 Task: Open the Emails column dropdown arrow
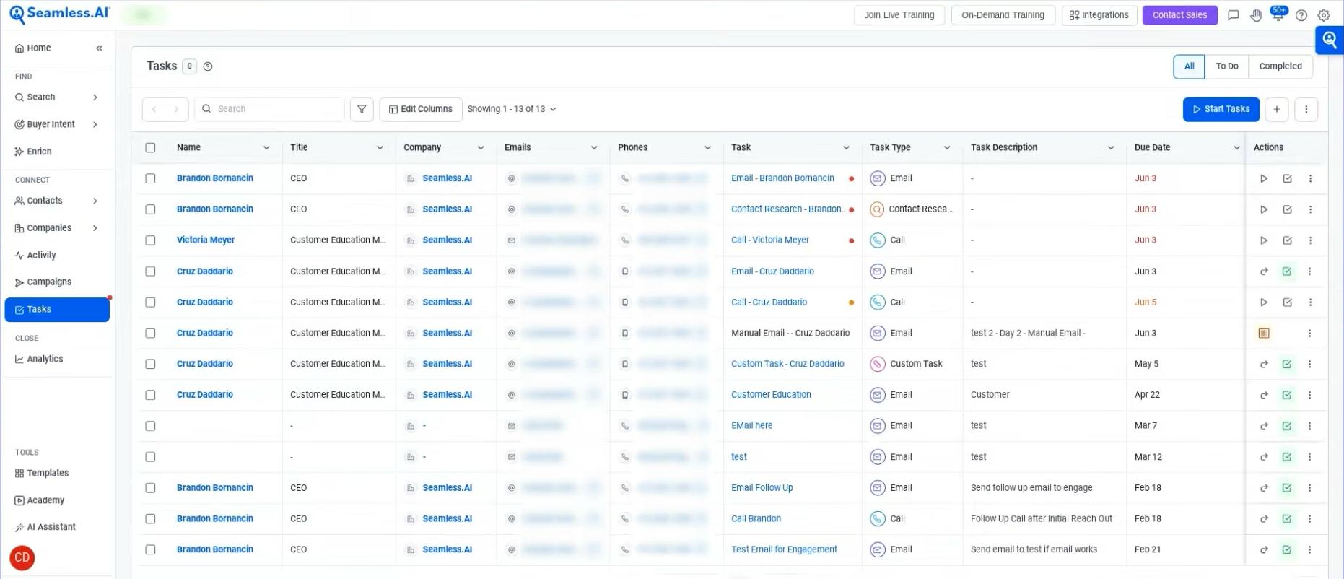click(x=594, y=148)
